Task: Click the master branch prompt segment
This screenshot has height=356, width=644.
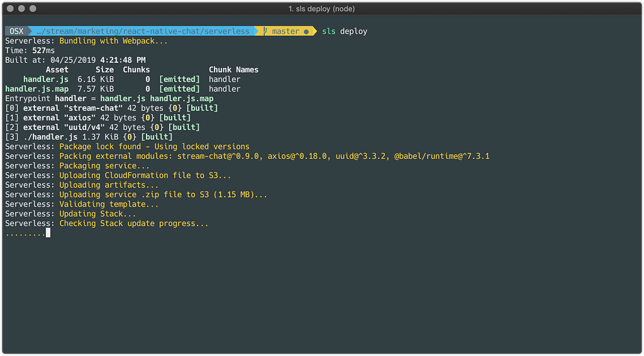Action: [x=286, y=31]
